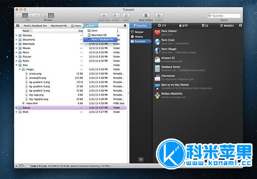The height and width of the screenshot is (179, 257).
Task: Expand the Source folder
Action: pyautogui.click(x=17, y=108)
